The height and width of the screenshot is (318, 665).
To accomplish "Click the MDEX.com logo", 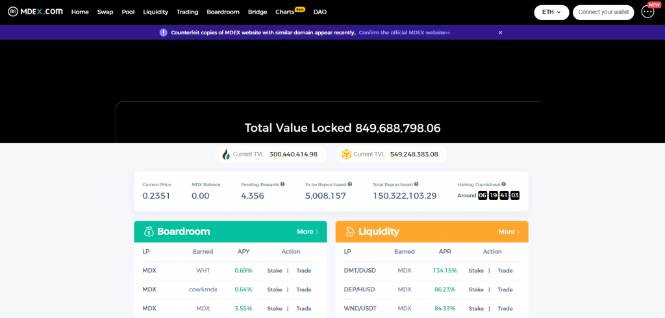I will [35, 12].
